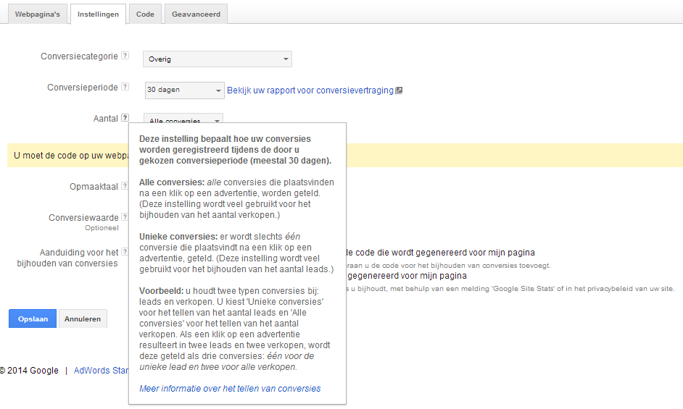This screenshot has width=683, height=409.
Task: Click the Annuleren button
Action: [83, 319]
